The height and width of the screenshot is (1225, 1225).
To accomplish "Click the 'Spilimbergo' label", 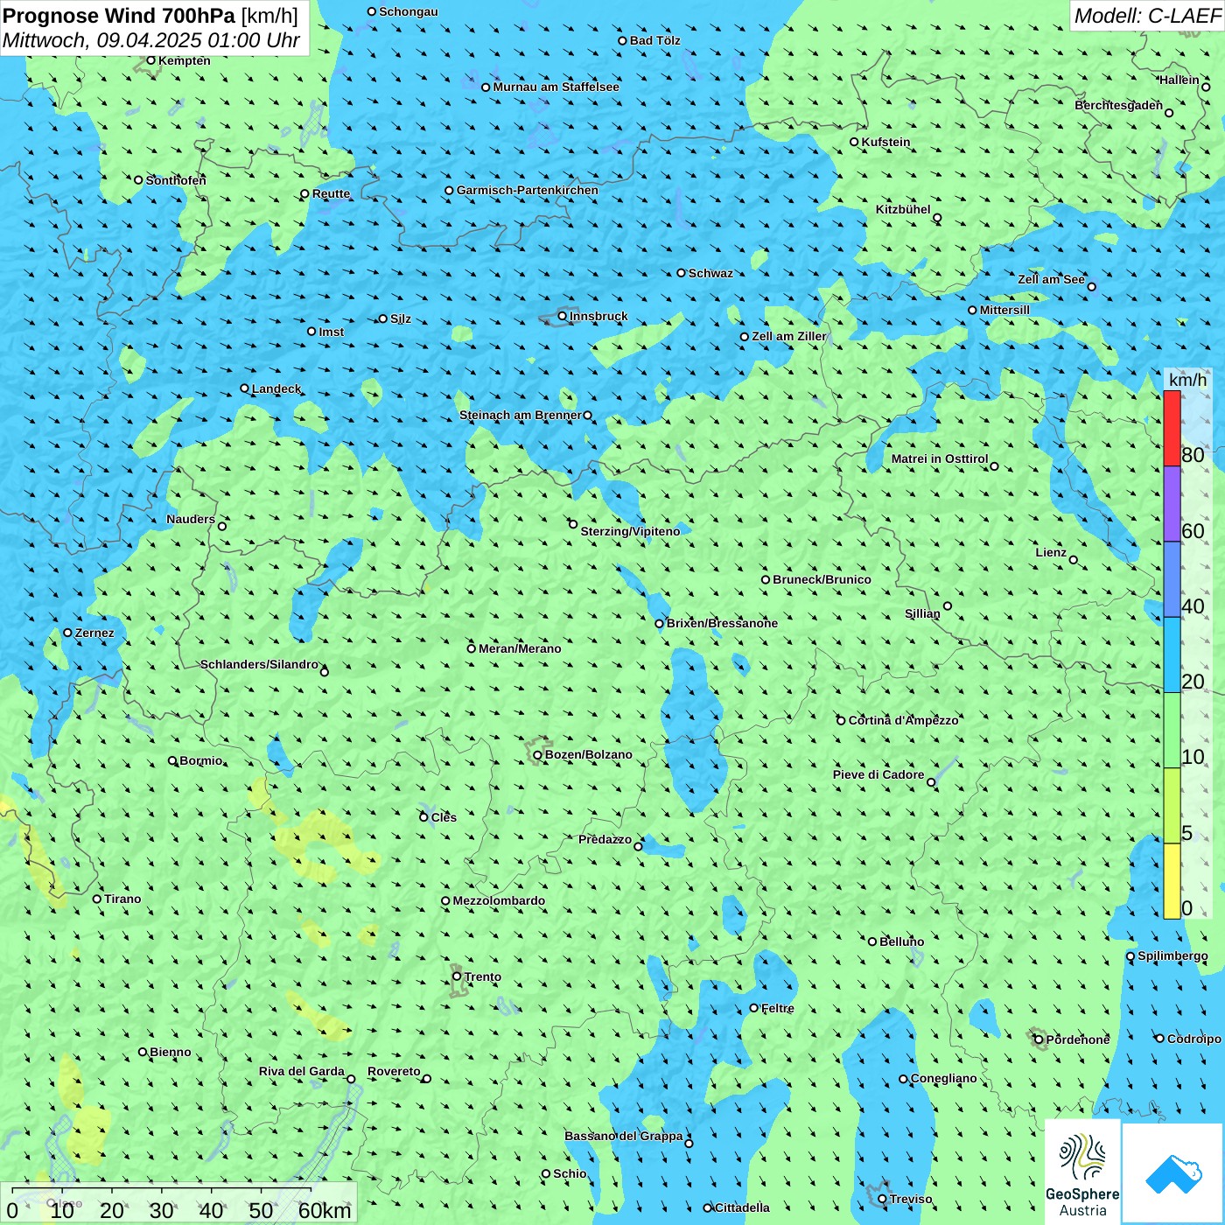I will click(x=1173, y=955).
